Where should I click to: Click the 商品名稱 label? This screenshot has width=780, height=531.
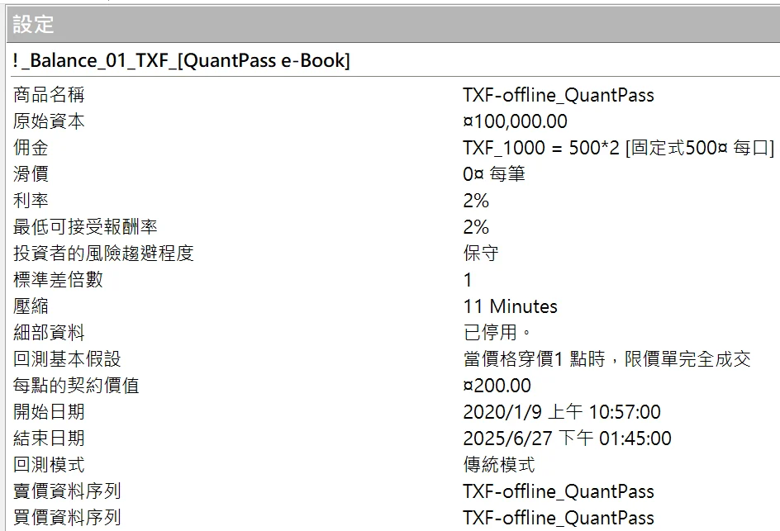(49, 94)
